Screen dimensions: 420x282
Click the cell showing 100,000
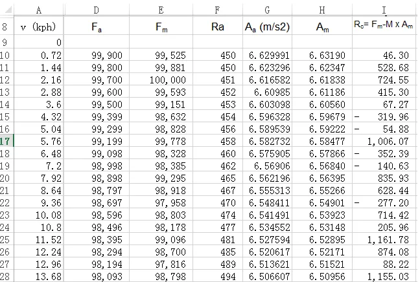click(x=161, y=80)
